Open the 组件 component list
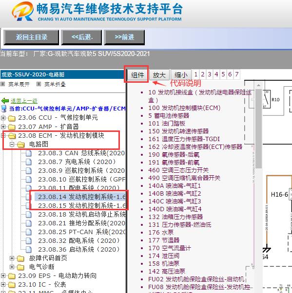The width and height of the screenshot is (292, 293). (137, 75)
